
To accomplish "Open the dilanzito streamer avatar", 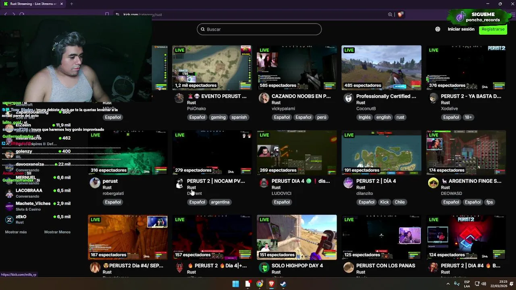I will pos(349,183).
